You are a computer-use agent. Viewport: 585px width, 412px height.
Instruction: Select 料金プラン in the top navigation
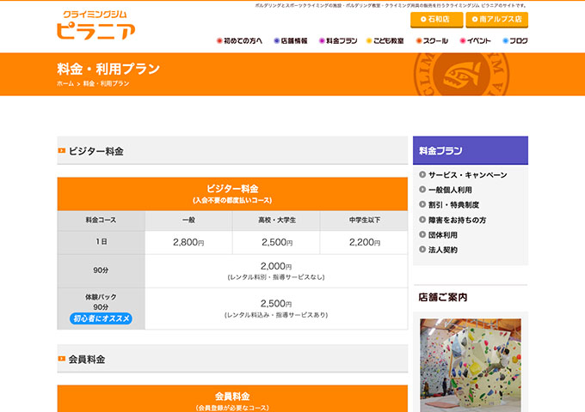click(339, 40)
